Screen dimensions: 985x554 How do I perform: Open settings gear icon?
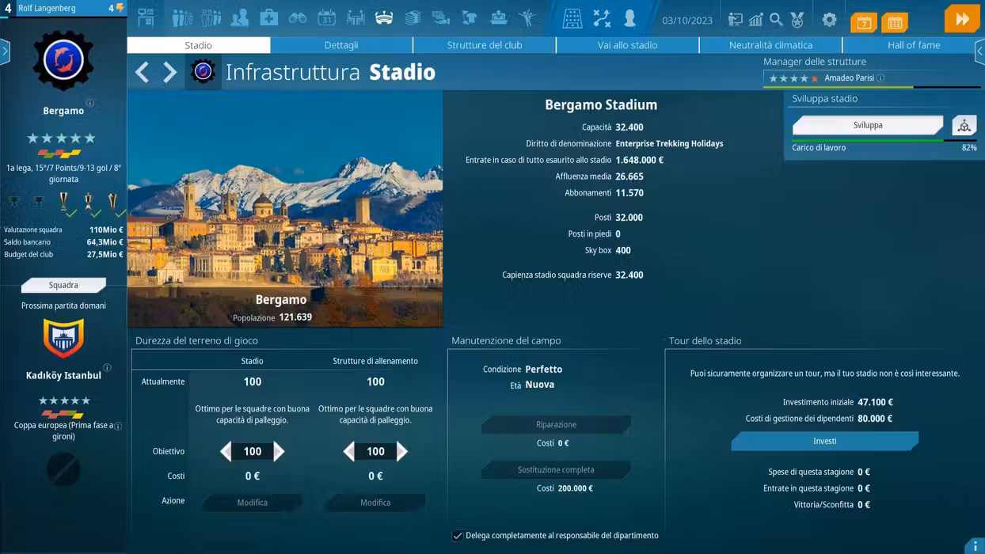tap(829, 20)
